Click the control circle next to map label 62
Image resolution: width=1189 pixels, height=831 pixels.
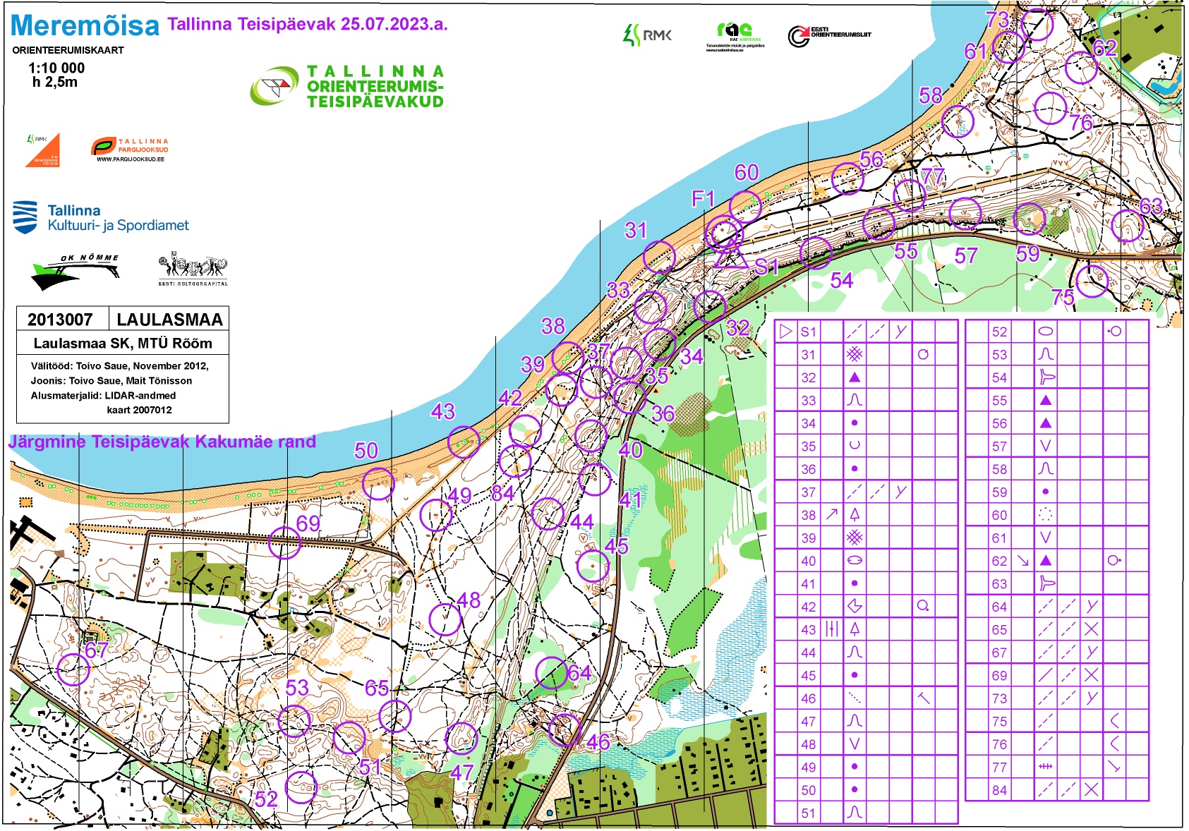[x=1081, y=68]
